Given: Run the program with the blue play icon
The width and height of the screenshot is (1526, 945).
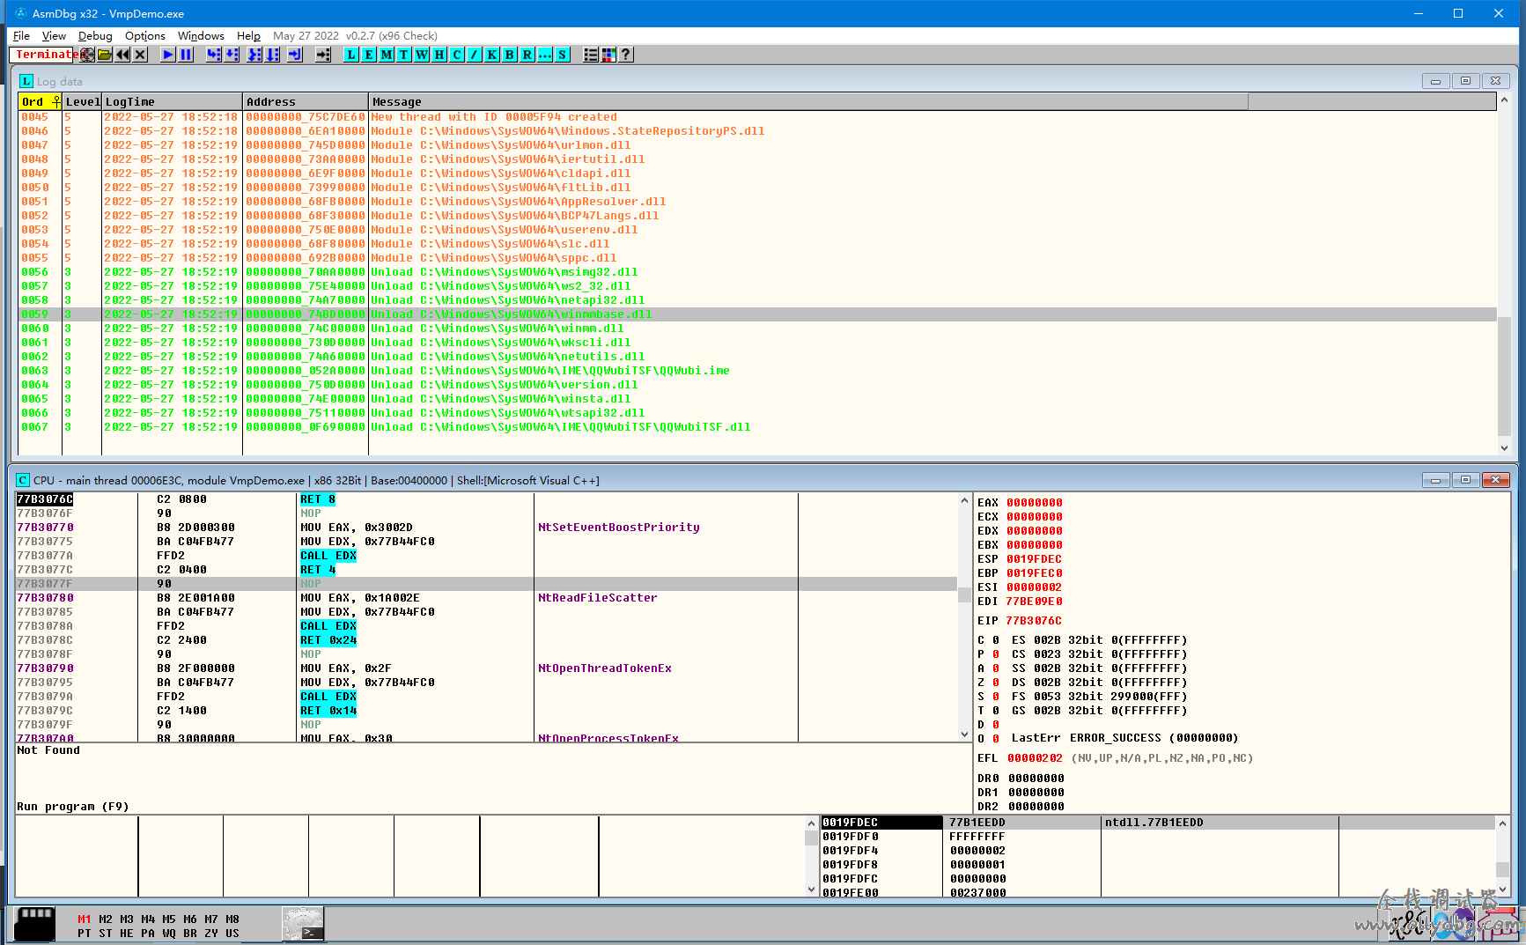Looking at the screenshot, I should click(168, 55).
